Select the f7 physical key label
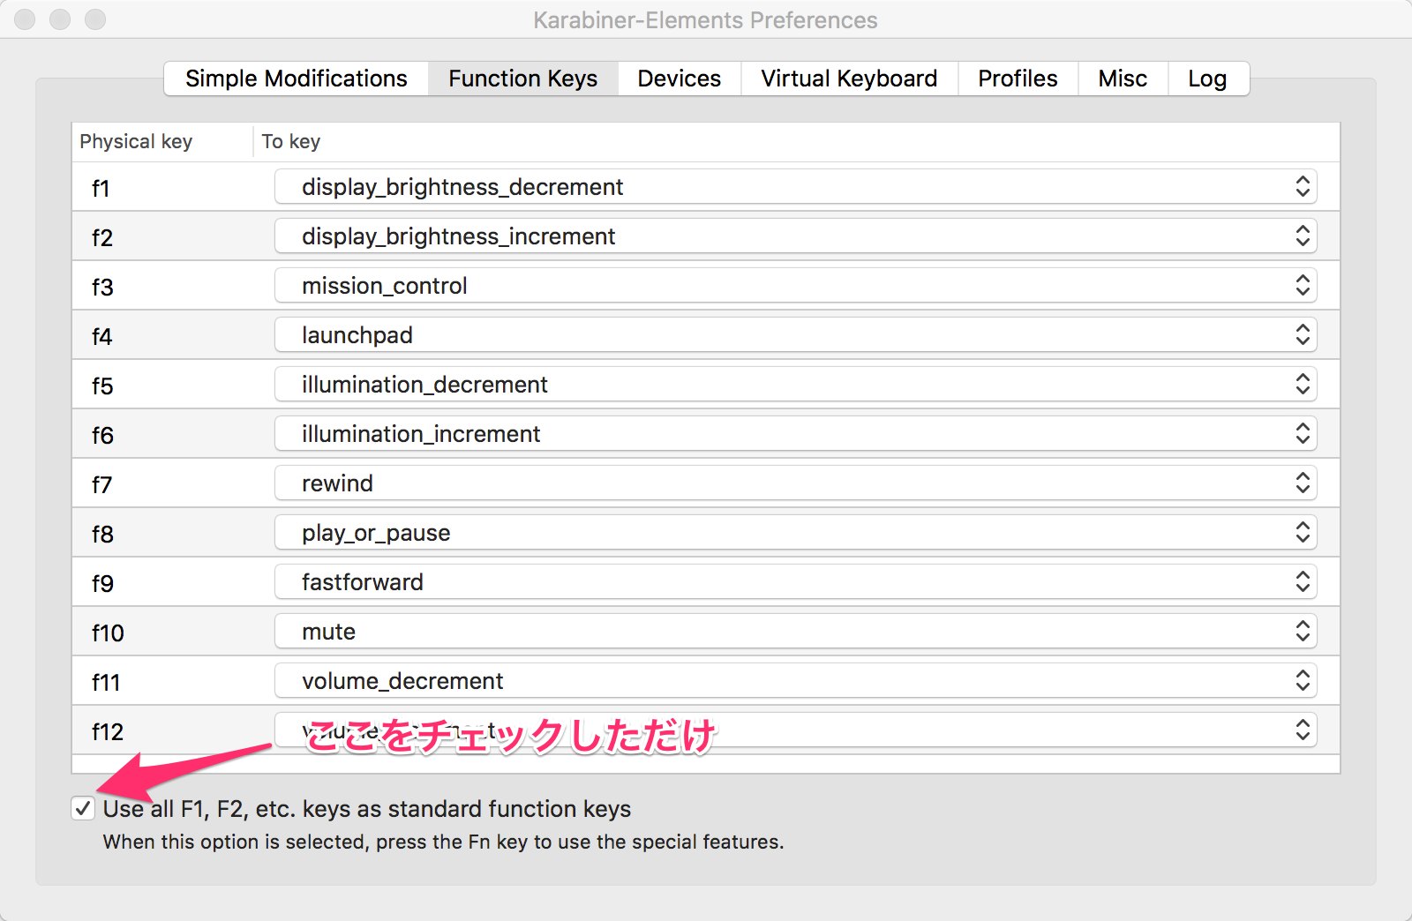Screen dimensions: 1412x921 point(102,485)
